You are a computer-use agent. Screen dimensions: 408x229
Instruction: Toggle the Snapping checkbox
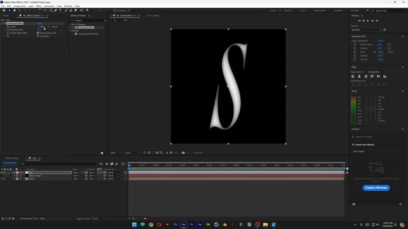[115, 11]
